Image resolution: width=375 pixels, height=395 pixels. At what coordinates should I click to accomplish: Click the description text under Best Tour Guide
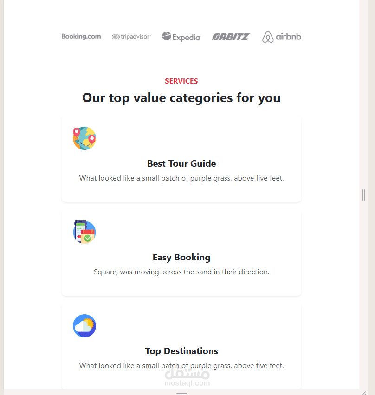point(181,178)
